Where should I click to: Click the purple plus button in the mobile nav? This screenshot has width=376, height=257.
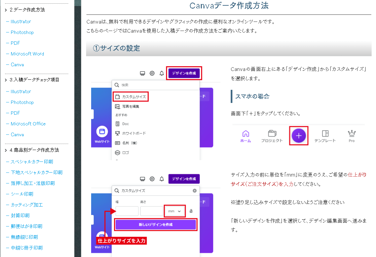coord(299,136)
